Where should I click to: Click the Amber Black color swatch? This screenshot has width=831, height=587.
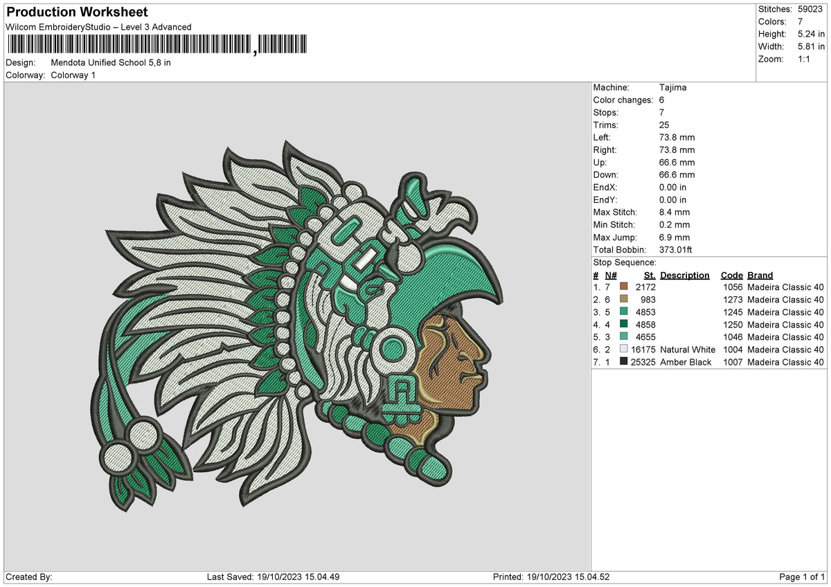point(624,362)
